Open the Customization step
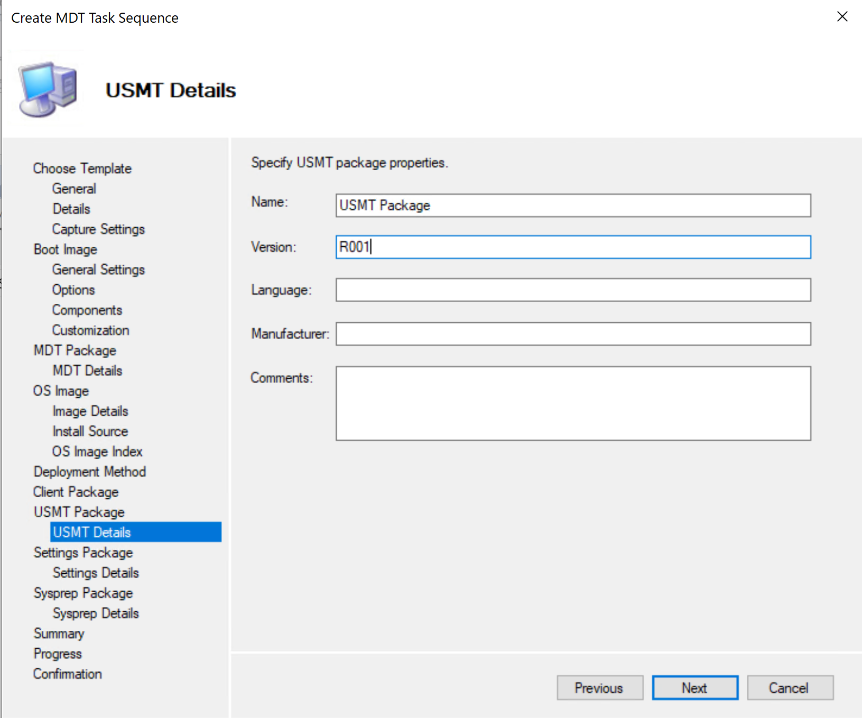Screen dimensions: 862x718 (90, 330)
